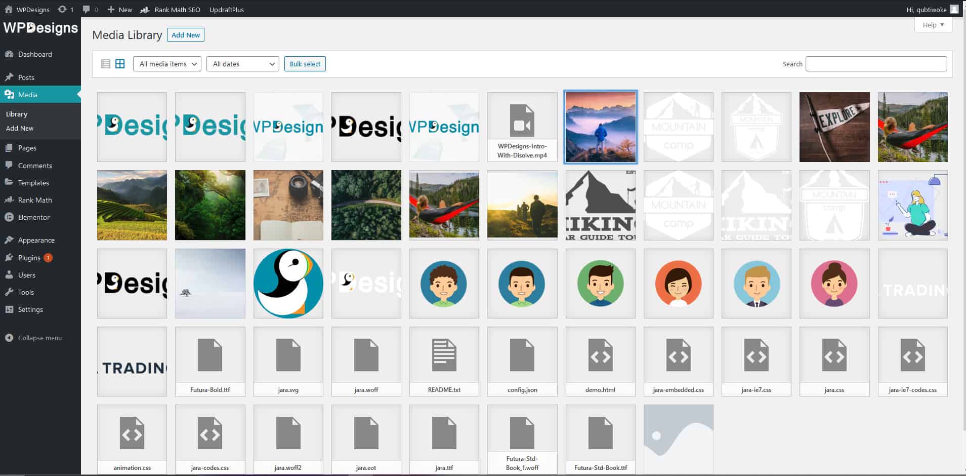The height and width of the screenshot is (476, 966).
Task: Click the updates icon in admin bar
Action: pos(65,10)
